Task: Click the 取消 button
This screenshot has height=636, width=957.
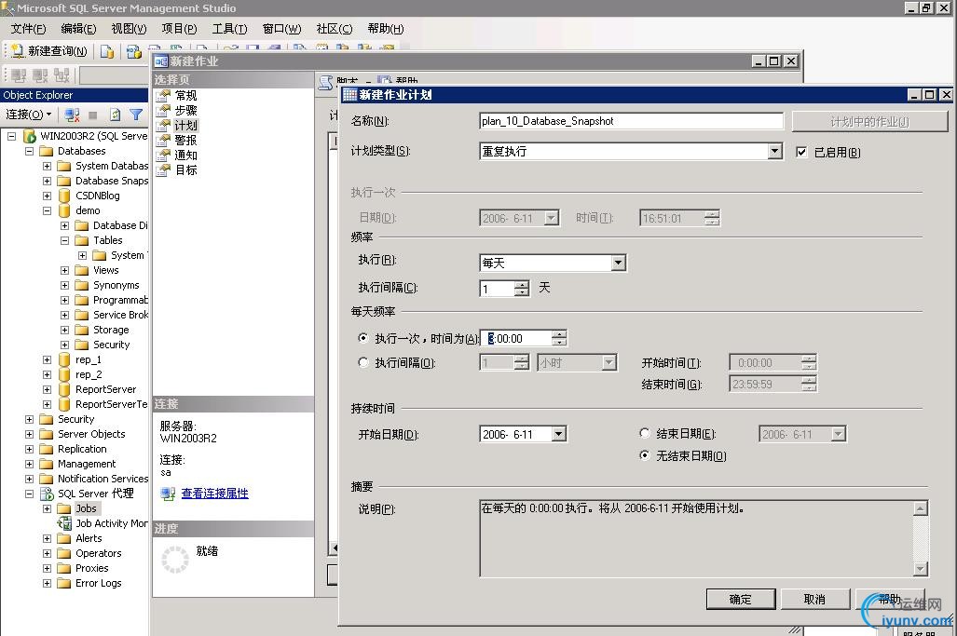Action: [814, 599]
